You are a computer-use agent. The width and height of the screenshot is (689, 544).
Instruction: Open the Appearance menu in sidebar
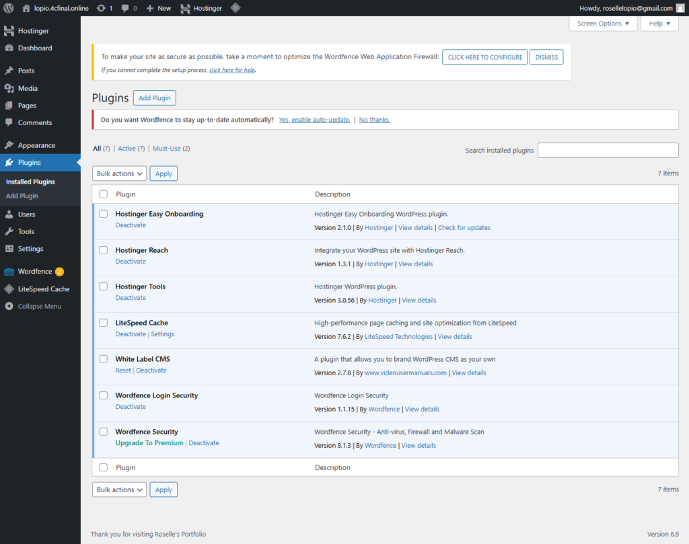pyautogui.click(x=36, y=145)
